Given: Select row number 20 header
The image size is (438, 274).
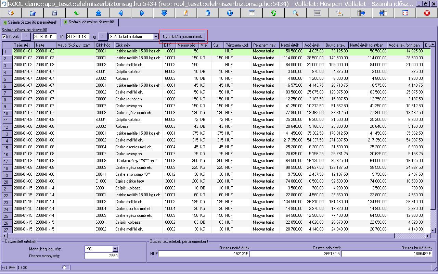Looking at the screenshot, I should (x=7, y=182).
